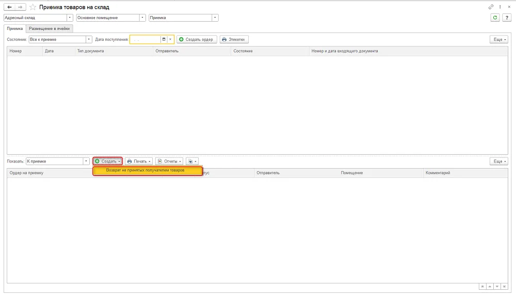Go back with the left arrow
The image size is (516, 296).
point(9,7)
